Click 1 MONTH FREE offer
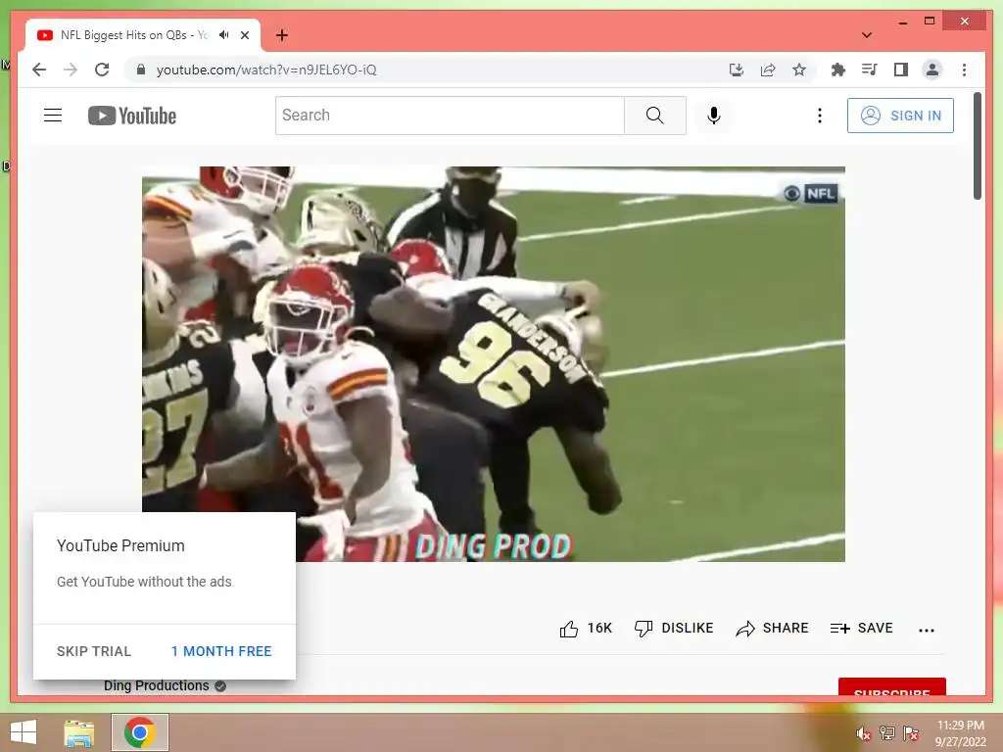This screenshot has height=752, width=1003. [x=221, y=651]
